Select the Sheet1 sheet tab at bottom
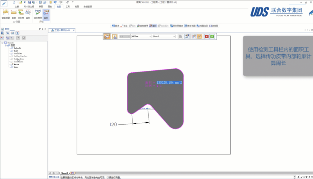The image size is (313, 179). pyautogui.click(x=65, y=173)
